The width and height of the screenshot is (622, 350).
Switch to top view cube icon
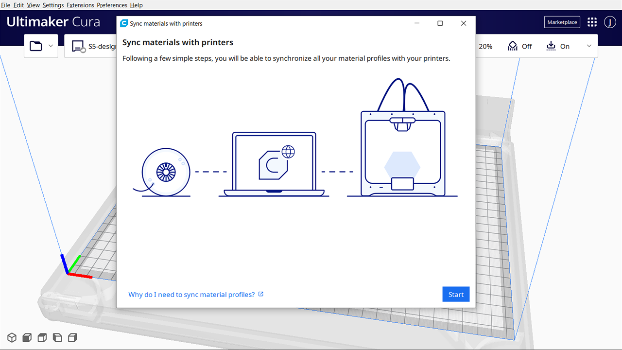click(x=42, y=337)
